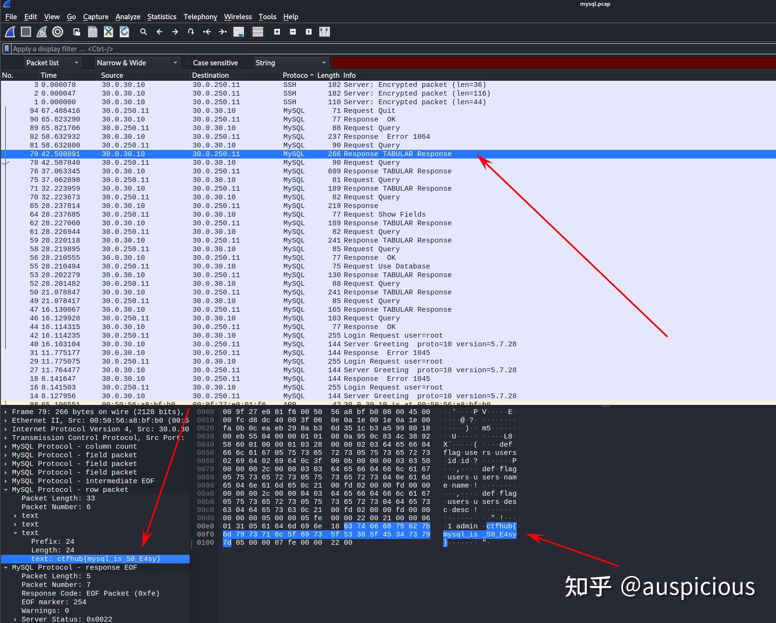Open the Telephony menu
The image size is (776, 623).
point(200,16)
